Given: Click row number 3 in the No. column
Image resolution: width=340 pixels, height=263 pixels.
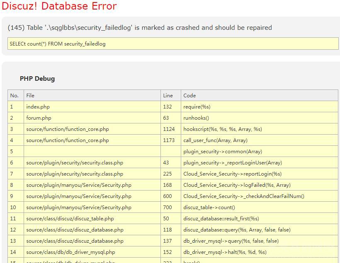Looking at the screenshot, I should tap(12, 129).
